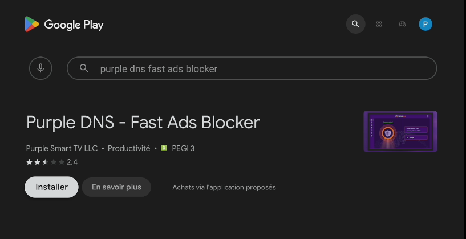Open the blue P profile avatar
The image size is (466, 239).
pyautogui.click(x=426, y=24)
